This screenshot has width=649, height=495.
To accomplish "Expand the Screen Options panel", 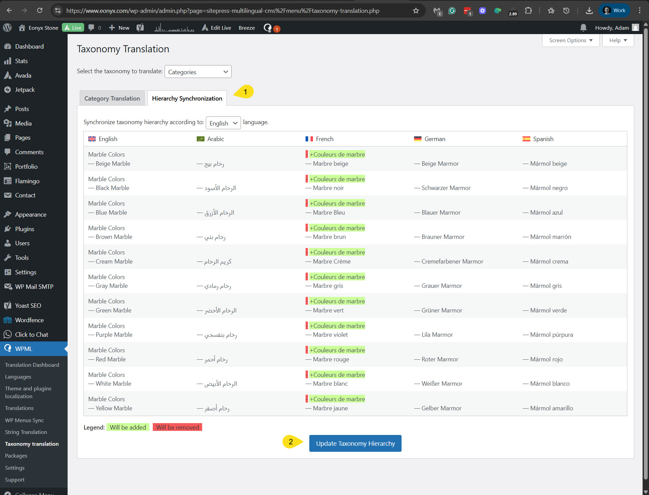I will tap(571, 40).
